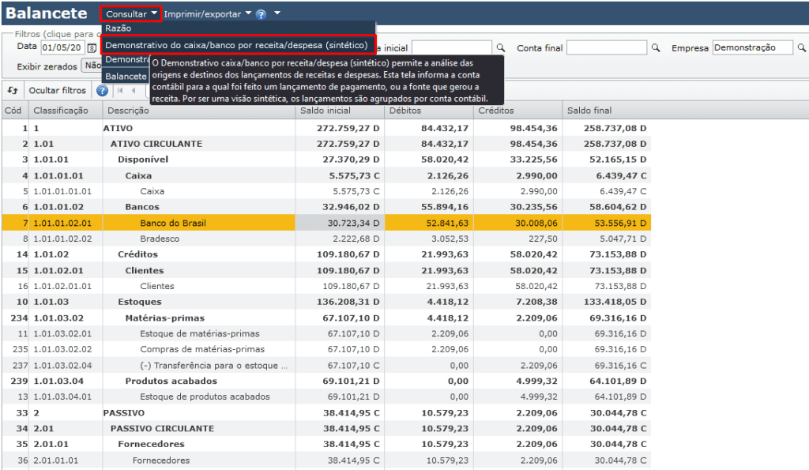Click the Conta final search magnifier
The width and height of the screenshot is (809, 470).
[655, 47]
